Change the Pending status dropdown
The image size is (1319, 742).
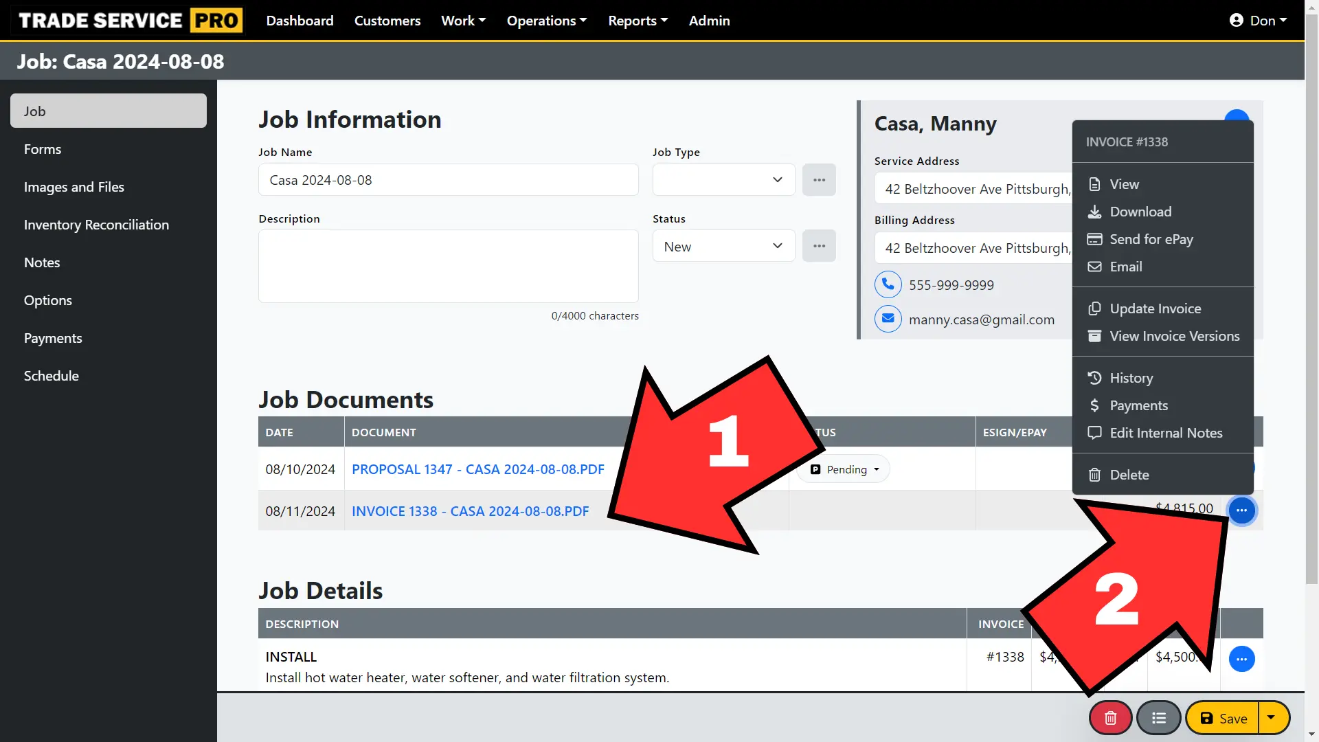click(843, 469)
